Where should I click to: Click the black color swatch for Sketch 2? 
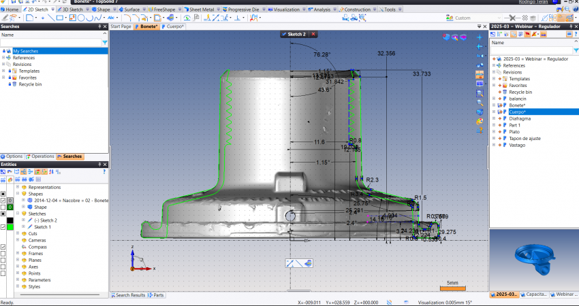(10, 220)
